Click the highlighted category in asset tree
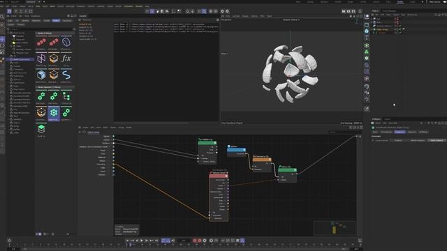The height and width of the screenshot is (251, 447). 22,59
